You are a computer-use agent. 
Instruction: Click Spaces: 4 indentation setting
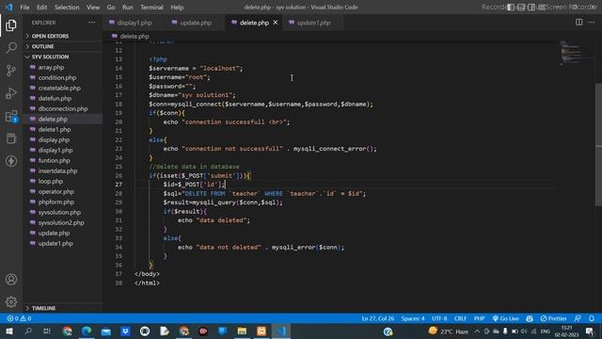(413, 318)
